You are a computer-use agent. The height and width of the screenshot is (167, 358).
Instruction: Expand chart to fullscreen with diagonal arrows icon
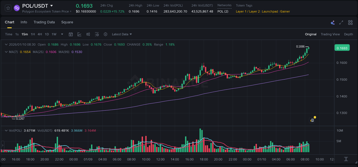pyautogui.click(x=341, y=22)
